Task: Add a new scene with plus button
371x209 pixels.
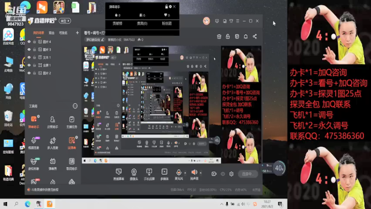Action: [77, 33]
